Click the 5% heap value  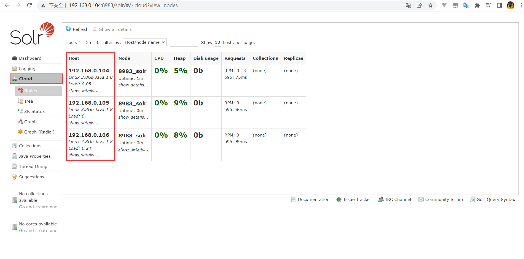(x=181, y=71)
